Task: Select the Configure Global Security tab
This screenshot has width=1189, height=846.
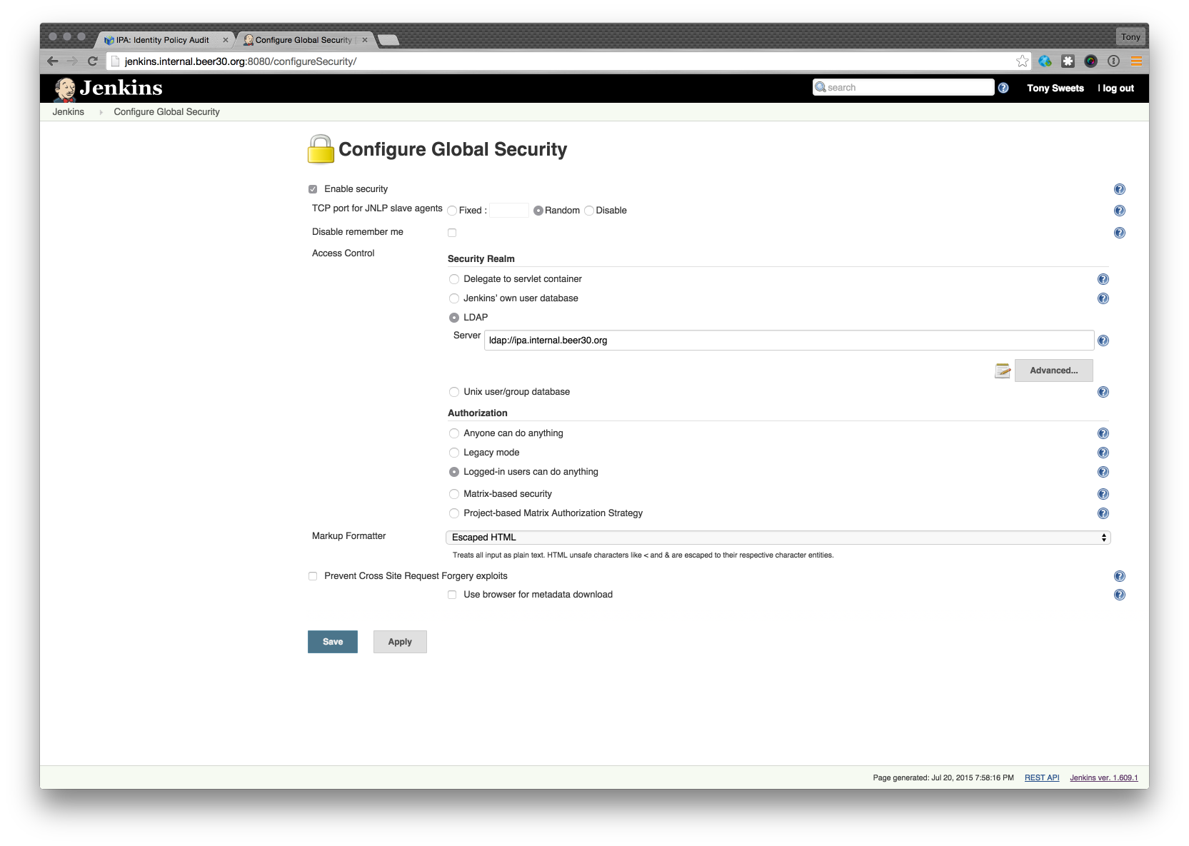Action: point(304,40)
